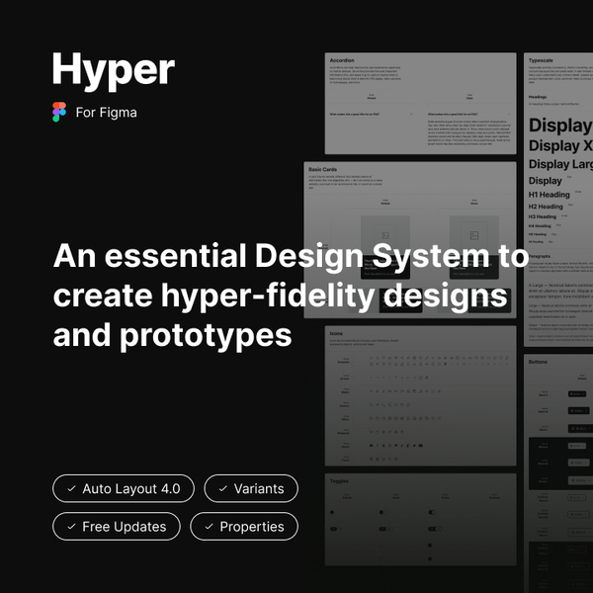Open the Toggles component preview panel
Image resolution: width=593 pixels, height=593 pixels.
click(x=420, y=519)
